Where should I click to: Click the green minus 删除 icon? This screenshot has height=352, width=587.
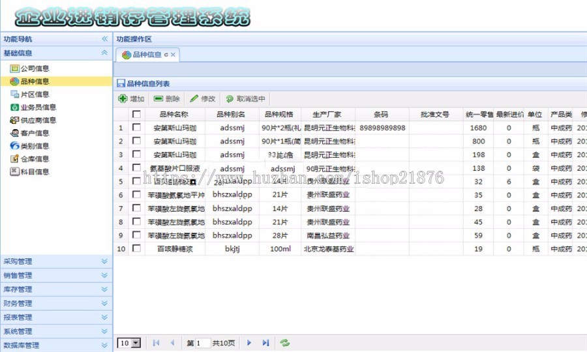coord(158,98)
